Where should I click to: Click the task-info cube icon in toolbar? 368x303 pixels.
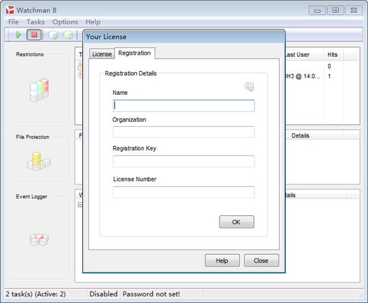tap(68, 35)
